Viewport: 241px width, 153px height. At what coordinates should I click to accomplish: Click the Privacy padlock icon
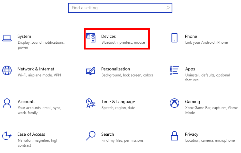tap(174, 136)
